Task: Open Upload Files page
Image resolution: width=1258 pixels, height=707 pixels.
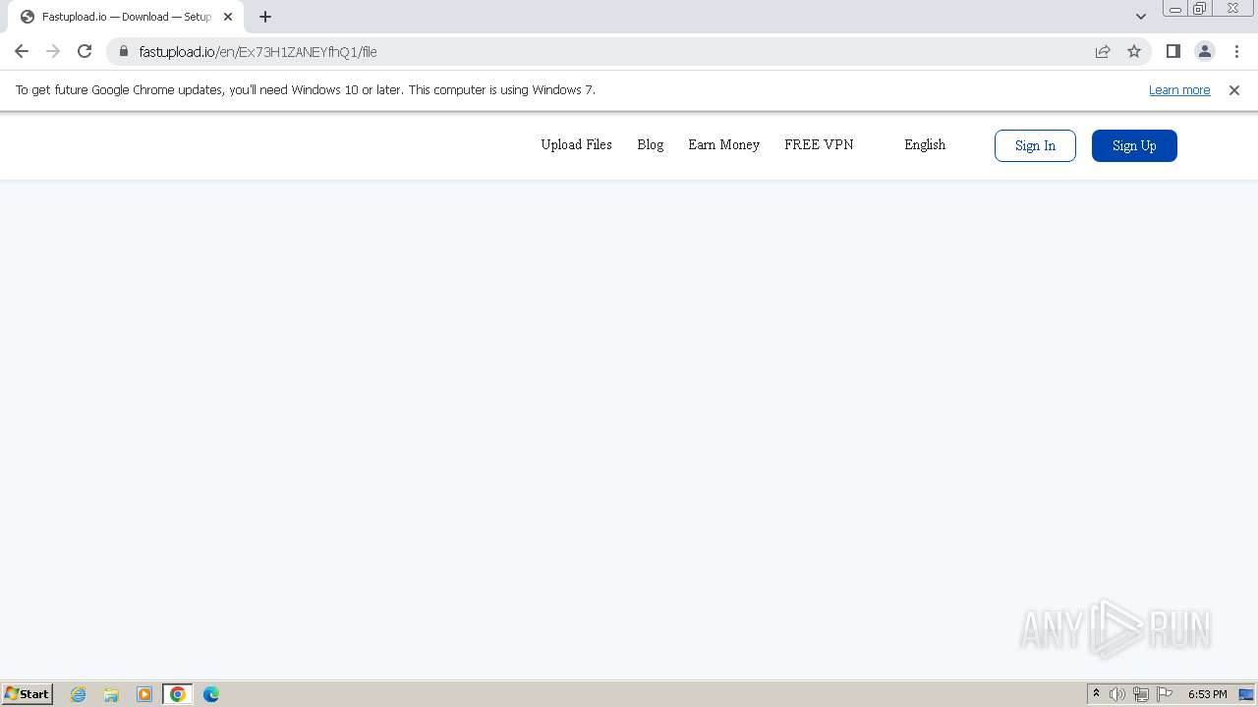Action: point(576,144)
